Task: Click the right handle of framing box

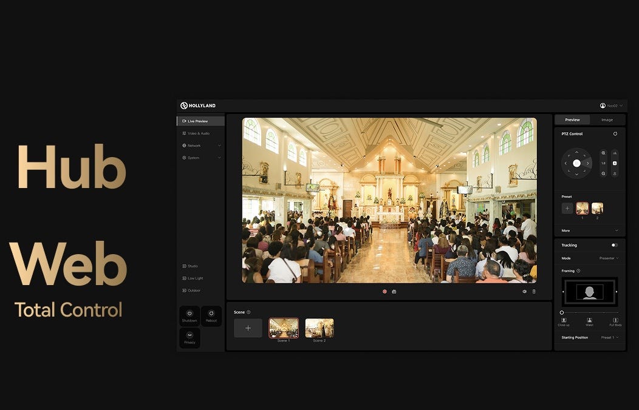Action: tap(616, 292)
